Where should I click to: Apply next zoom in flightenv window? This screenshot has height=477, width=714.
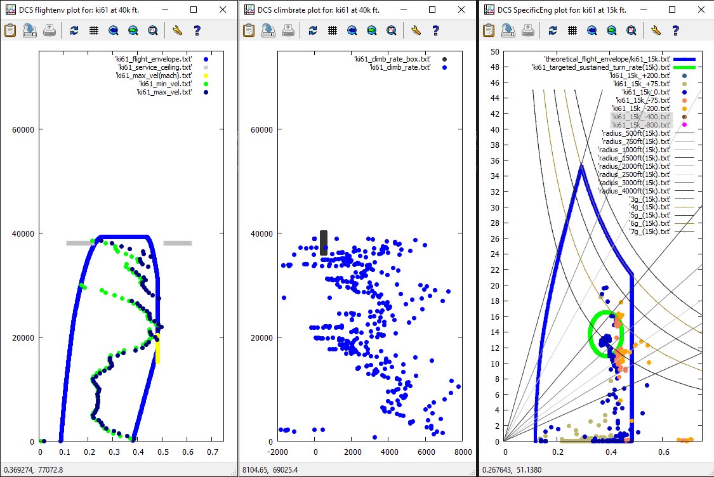pos(133,30)
